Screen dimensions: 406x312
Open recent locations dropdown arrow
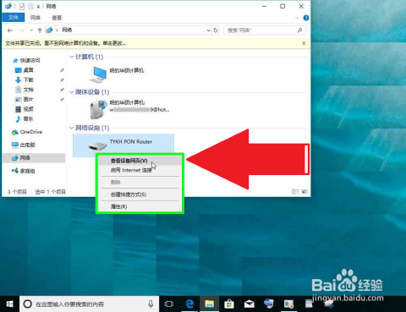pyautogui.click(x=31, y=30)
